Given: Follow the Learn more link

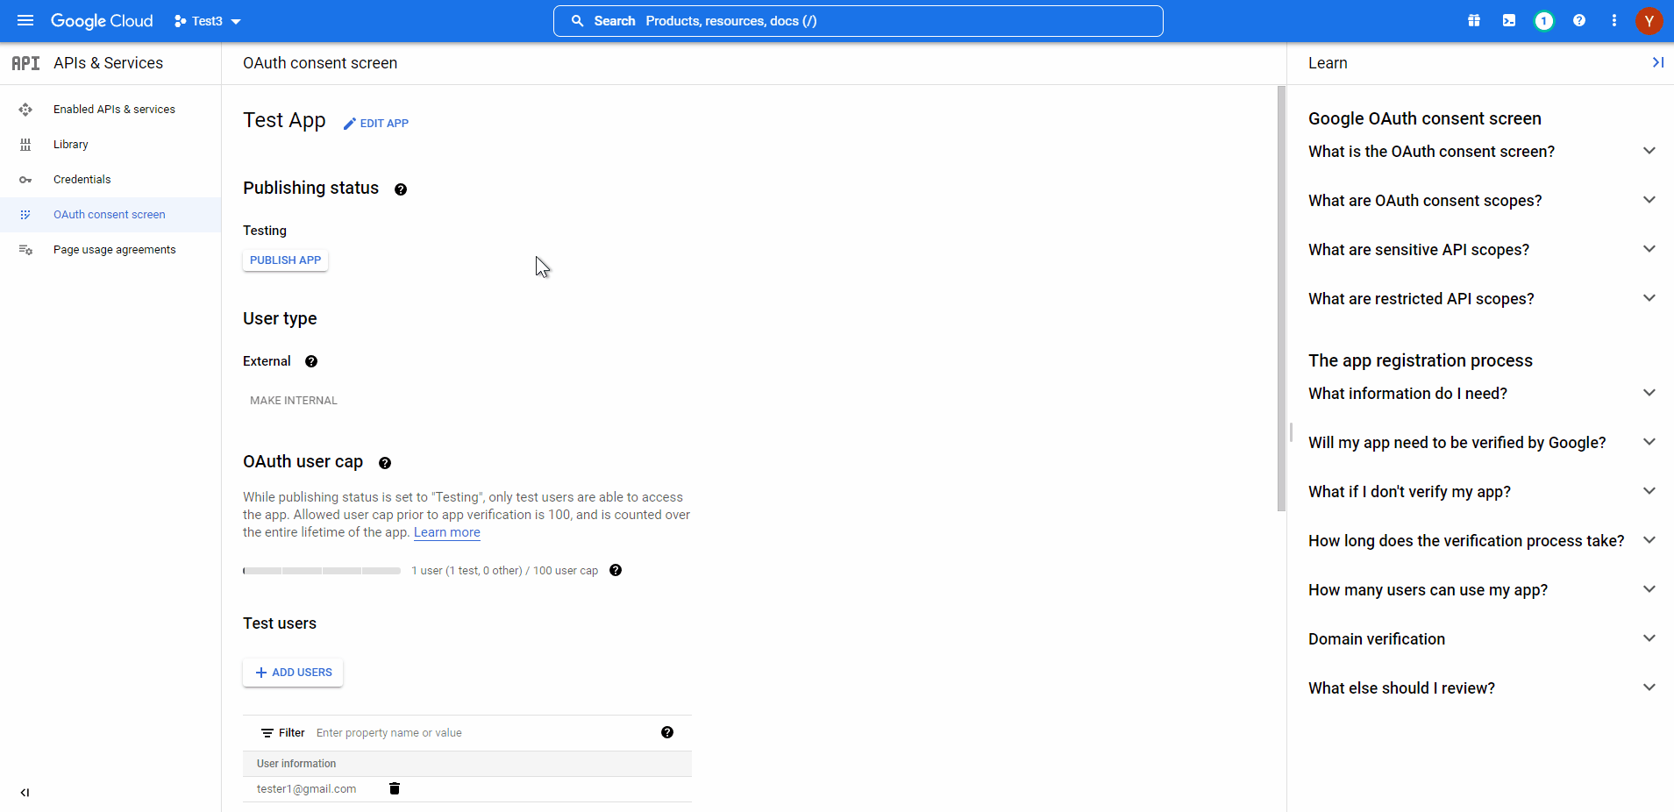Looking at the screenshot, I should (446, 532).
